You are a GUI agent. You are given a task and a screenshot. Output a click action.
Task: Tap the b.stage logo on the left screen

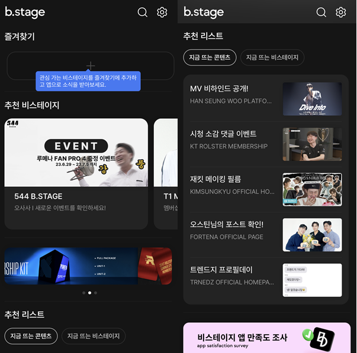25,12
